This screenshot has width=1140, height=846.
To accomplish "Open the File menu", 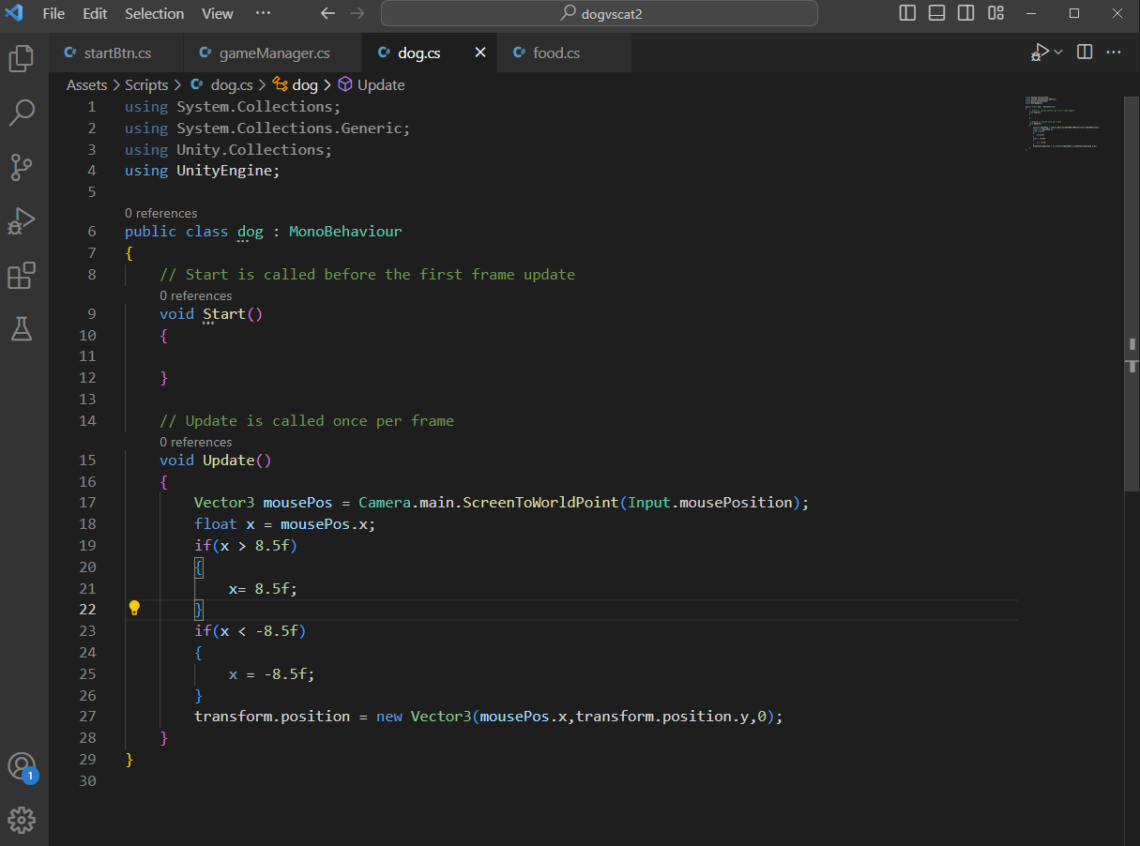I will pos(54,13).
